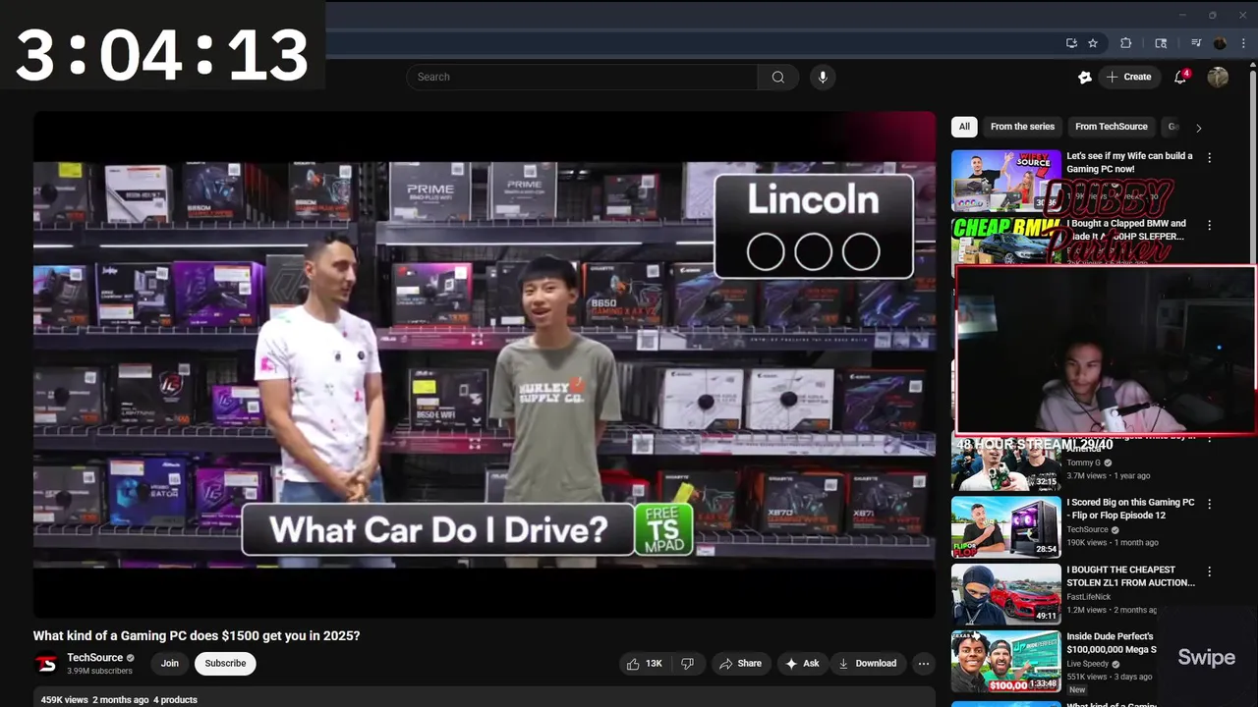Click the 'Live Speedy' channel name
This screenshot has height=707, width=1258.
pos(1088,664)
